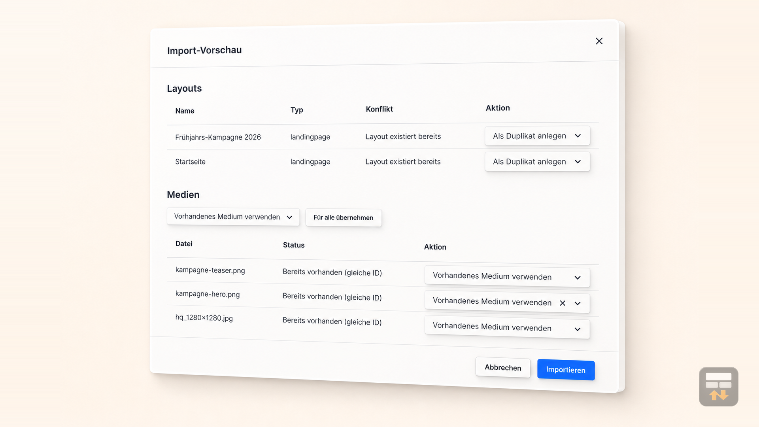Click chevron for Frühjahrs-Kampagne 2026 action
This screenshot has width=759, height=427.
point(578,136)
